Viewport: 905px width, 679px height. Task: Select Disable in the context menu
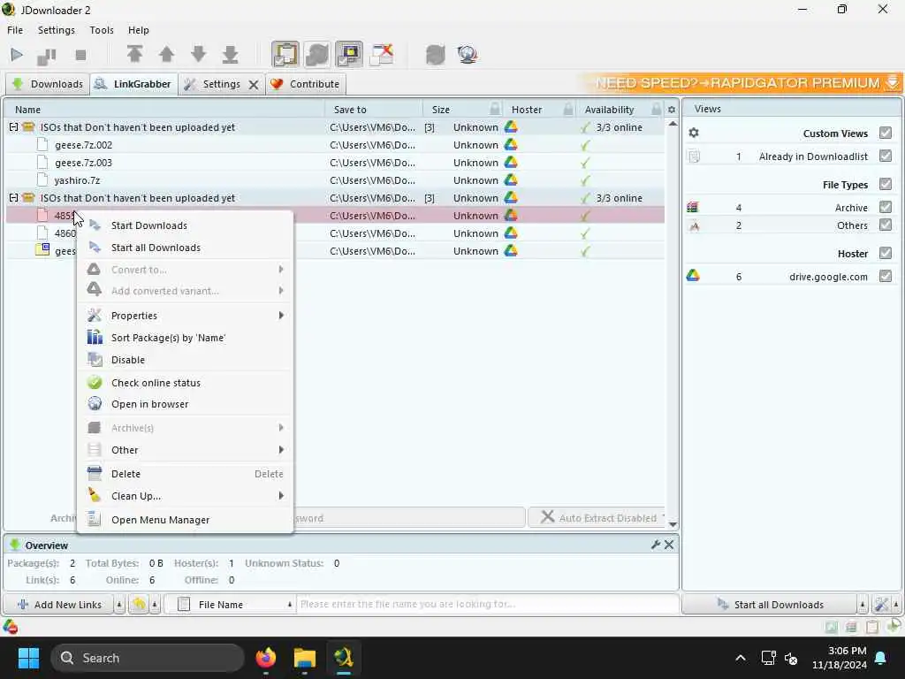[x=185, y=360]
